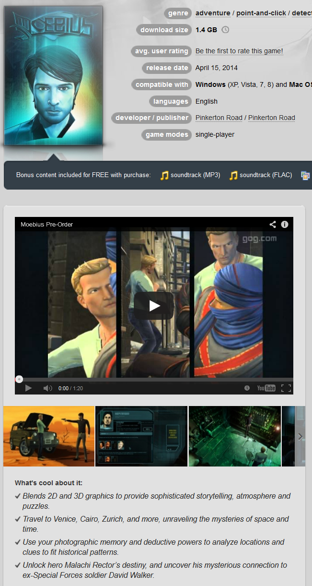Open the desert car screenshot thumbnail
Screen dimensions: 312x586
[49, 436]
